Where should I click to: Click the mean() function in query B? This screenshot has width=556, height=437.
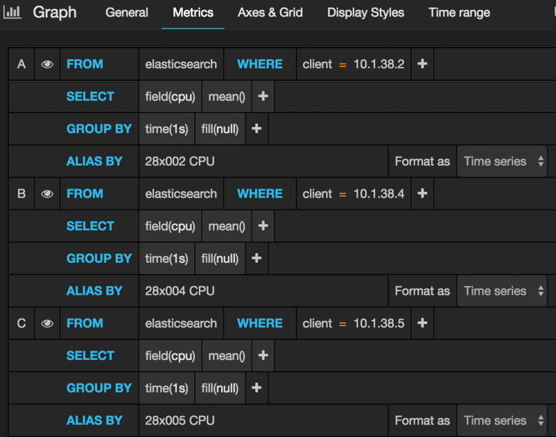click(226, 226)
